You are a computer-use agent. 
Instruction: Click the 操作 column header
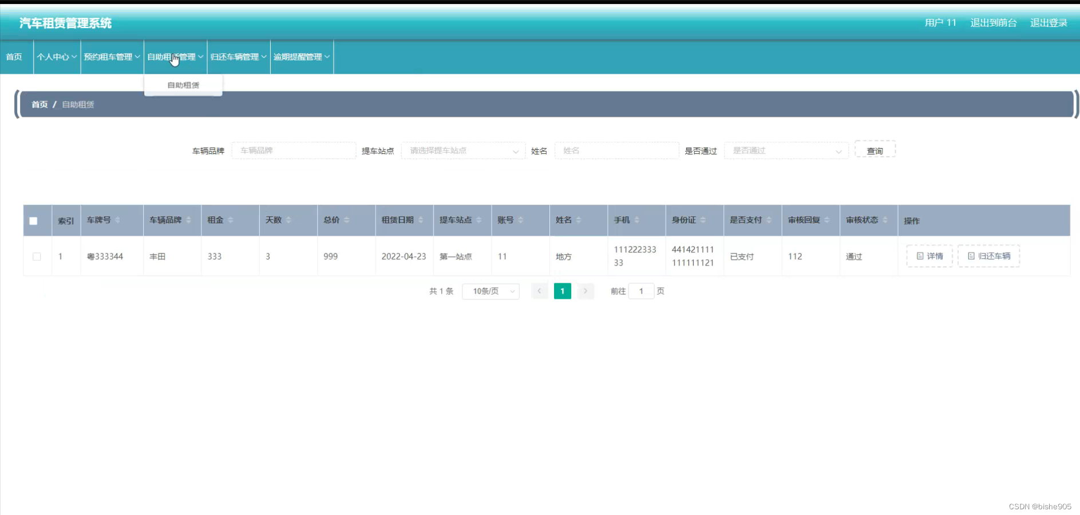[912, 221]
